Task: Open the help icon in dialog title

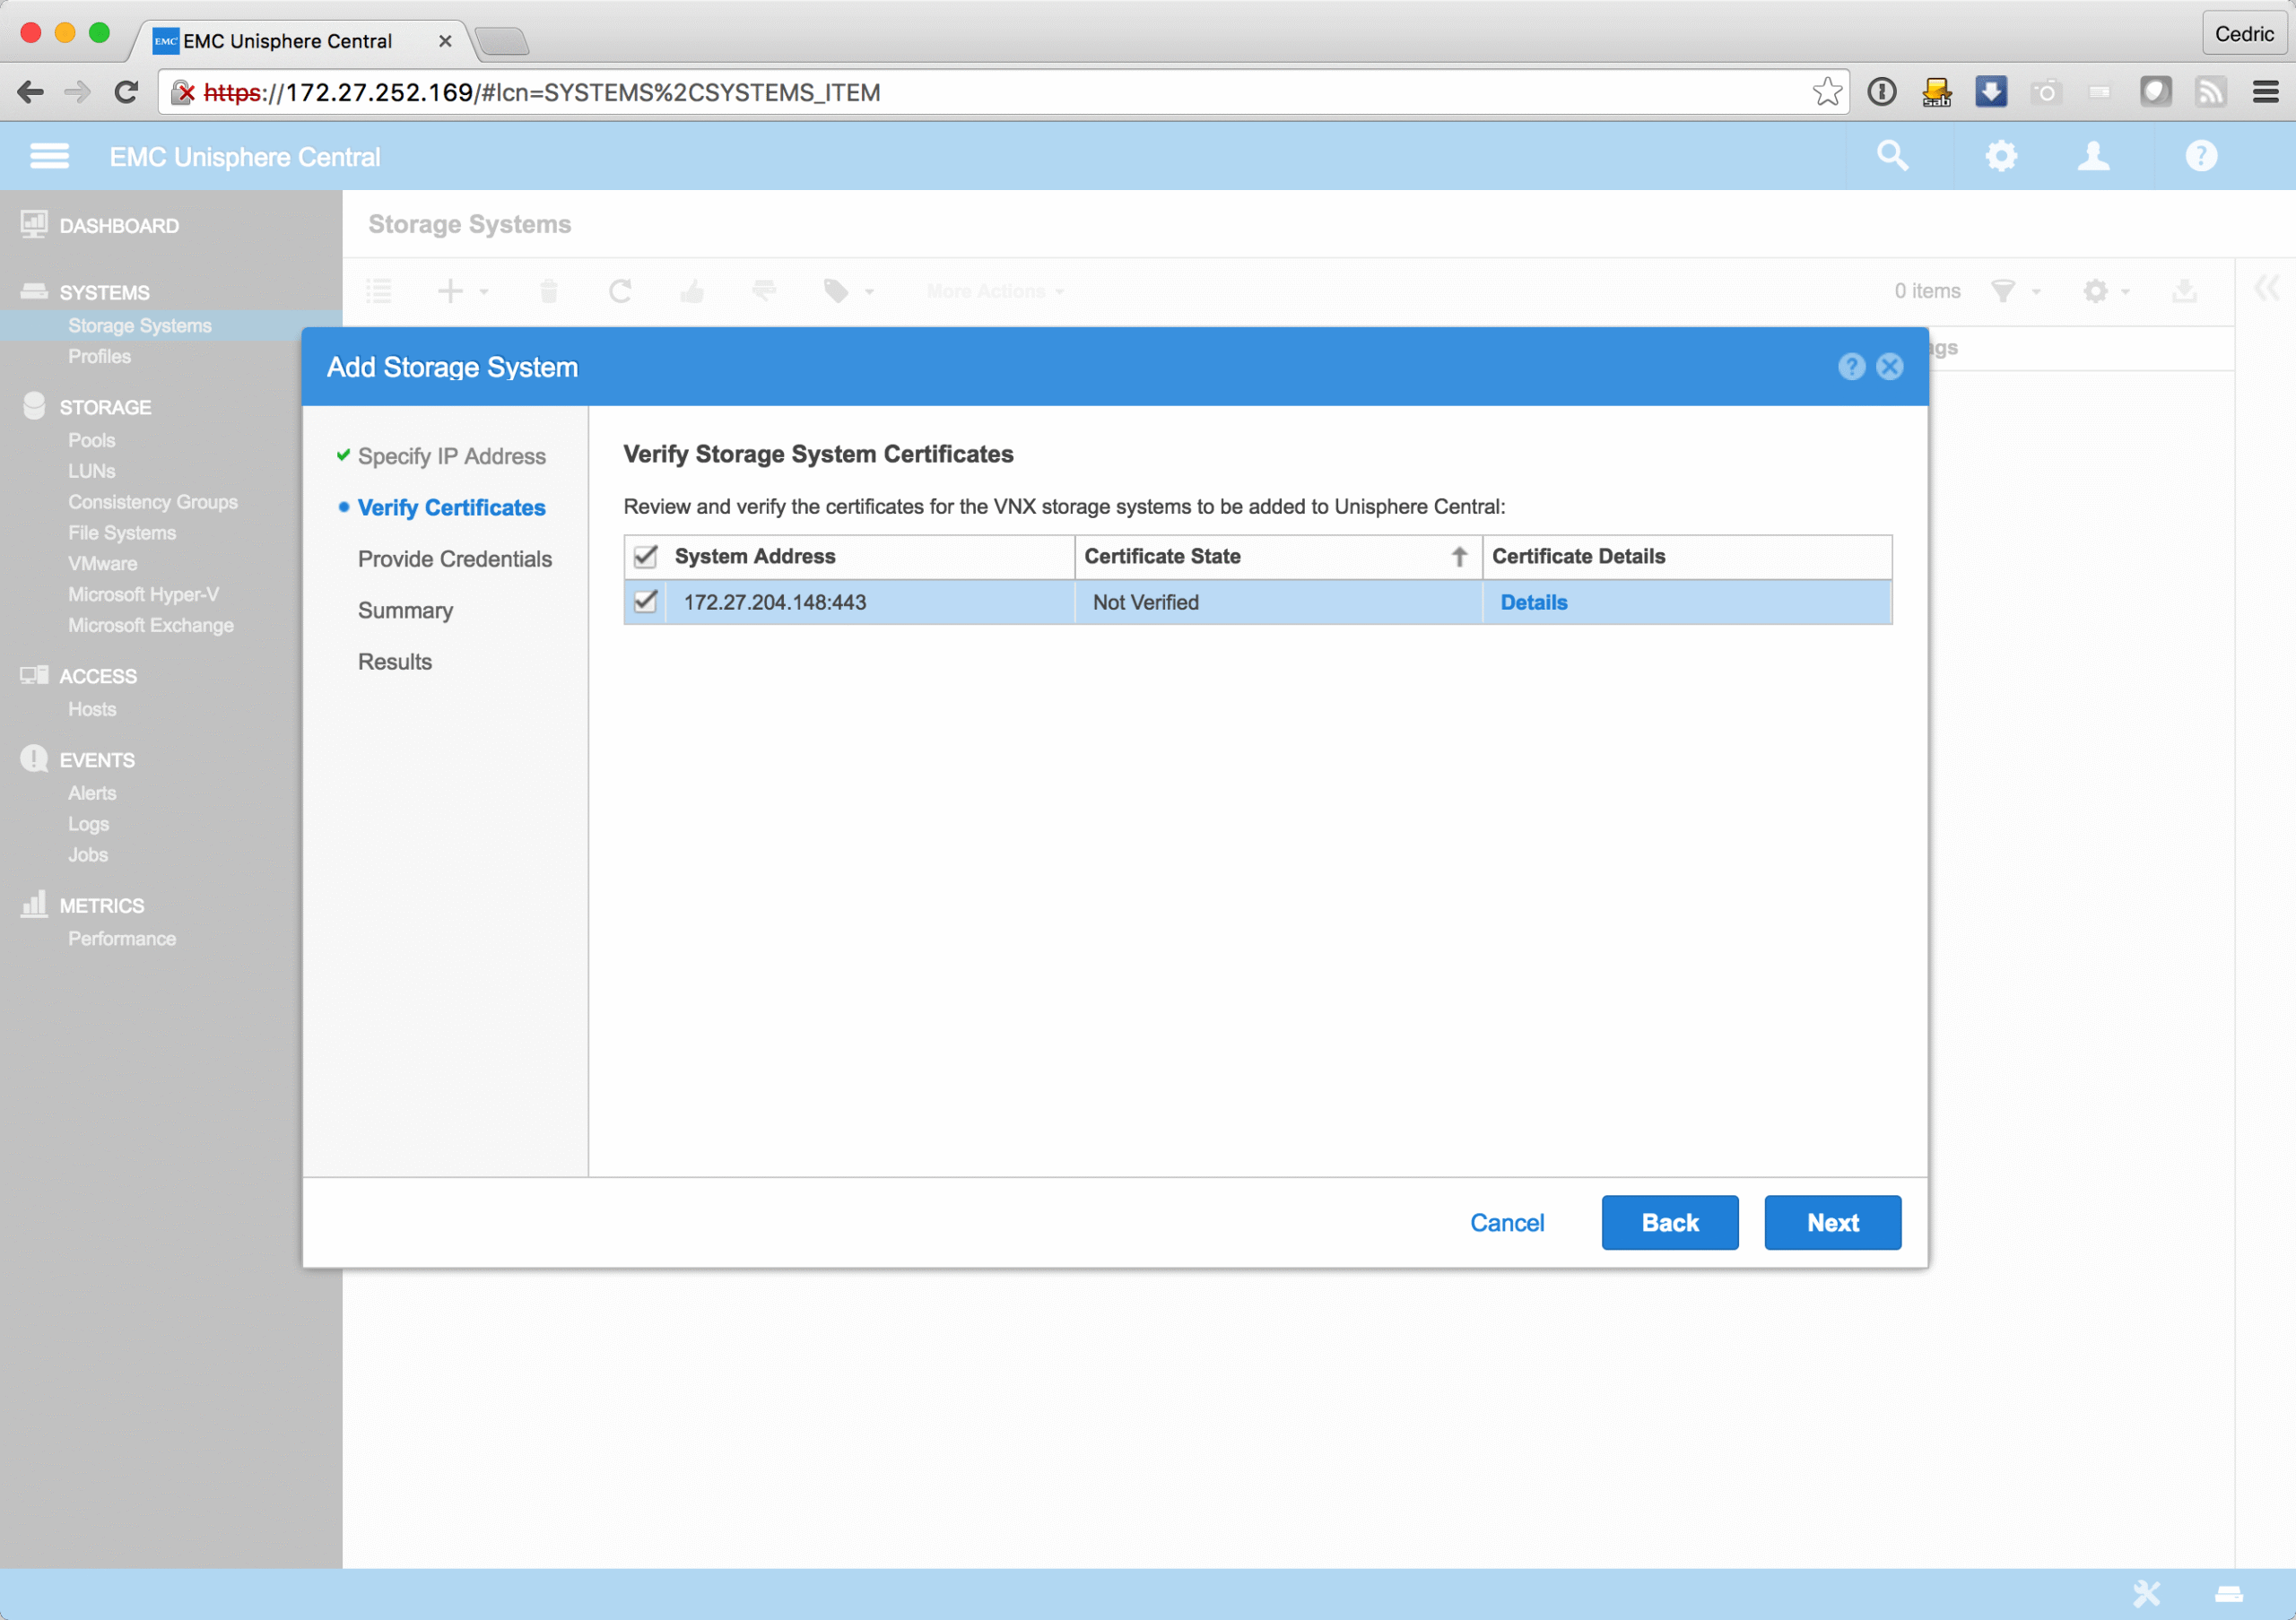Action: [1851, 367]
